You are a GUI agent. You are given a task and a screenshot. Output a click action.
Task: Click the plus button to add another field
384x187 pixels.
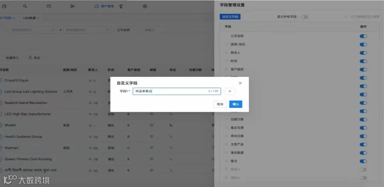[x=230, y=91]
